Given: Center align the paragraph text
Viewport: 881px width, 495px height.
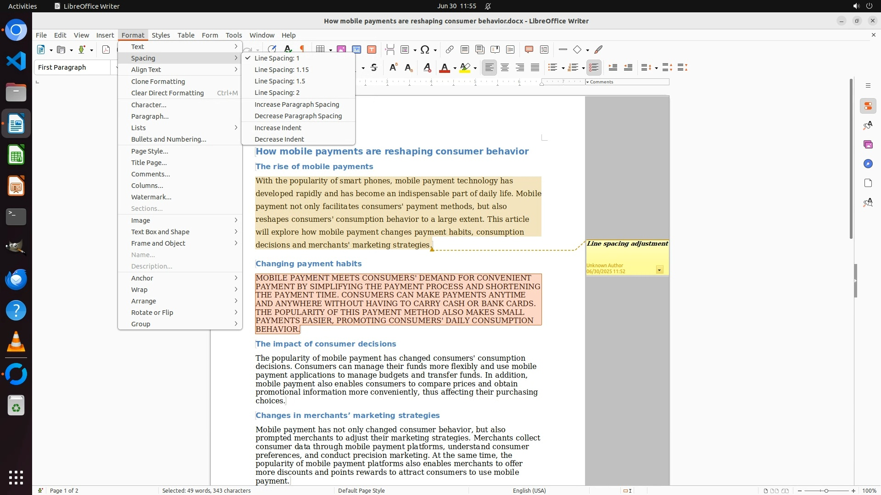Looking at the screenshot, I should point(505,68).
